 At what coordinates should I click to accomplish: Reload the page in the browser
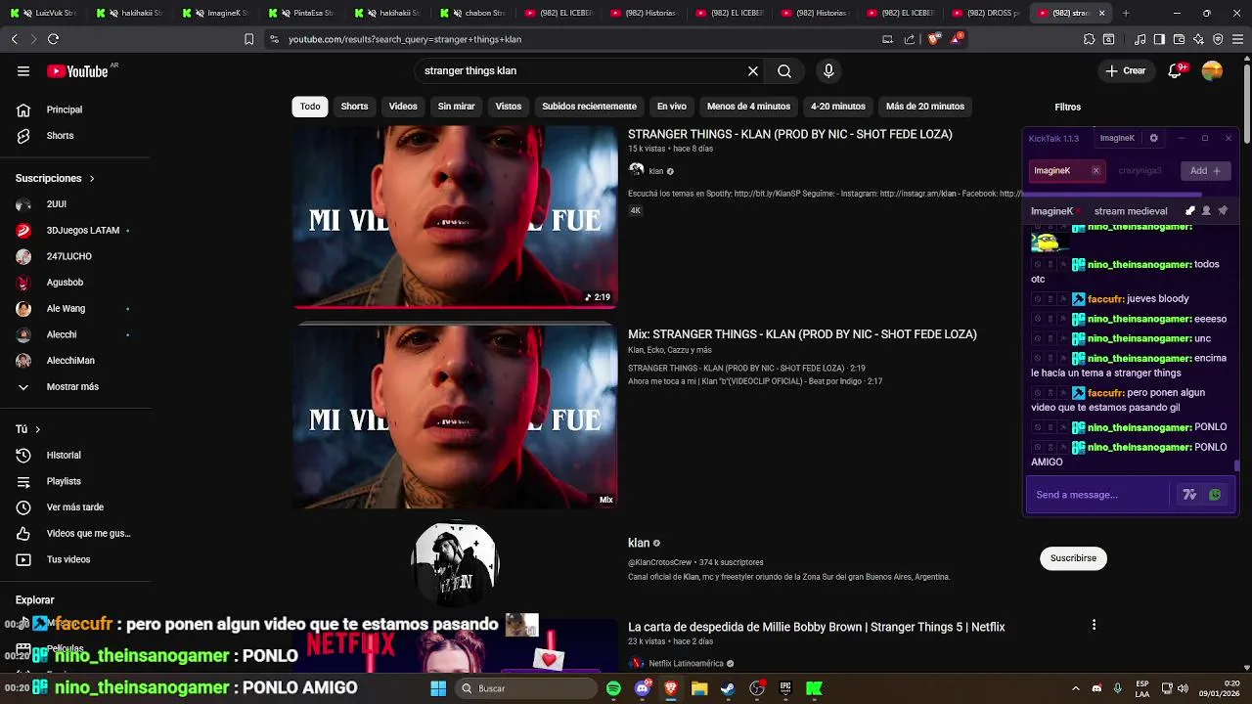[x=53, y=39]
